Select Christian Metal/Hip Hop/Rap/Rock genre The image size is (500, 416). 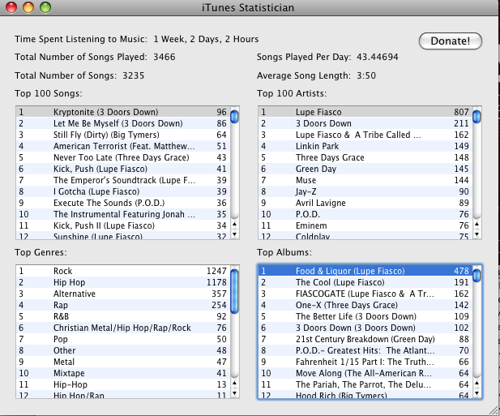tap(123, 328)
